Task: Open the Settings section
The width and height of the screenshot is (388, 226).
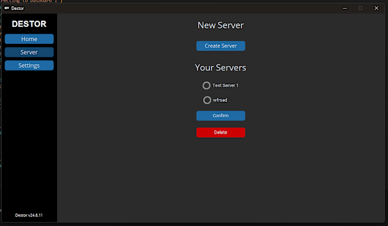Action: pos(29,65)
